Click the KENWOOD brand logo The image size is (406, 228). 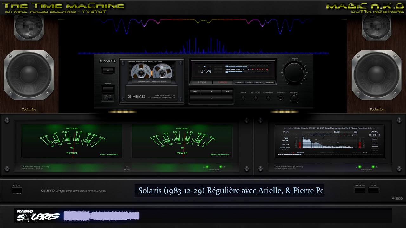pos(108,61)
